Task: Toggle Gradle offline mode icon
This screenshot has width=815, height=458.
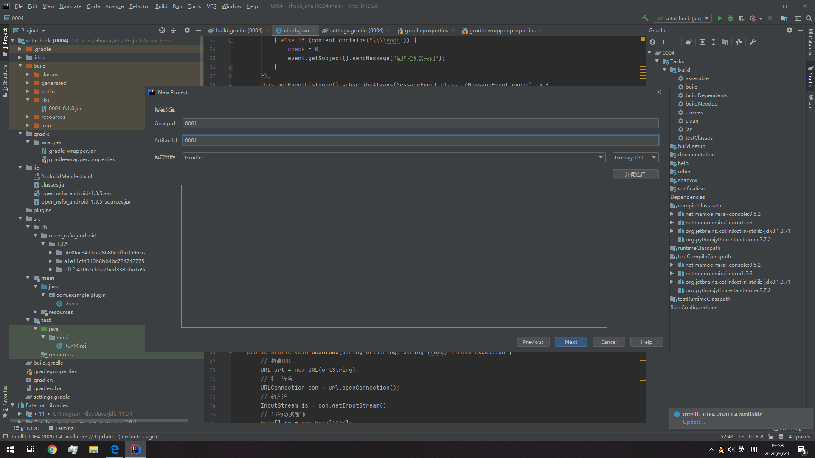Action: 739,42
